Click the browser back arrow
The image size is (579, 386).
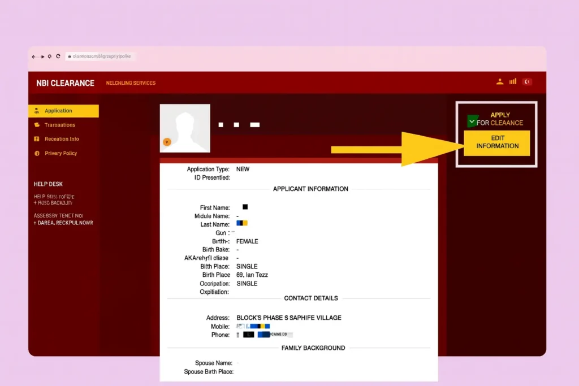(x=33, y=57)
